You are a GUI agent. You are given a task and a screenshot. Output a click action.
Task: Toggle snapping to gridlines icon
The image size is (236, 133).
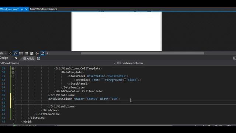pos(26,53)
